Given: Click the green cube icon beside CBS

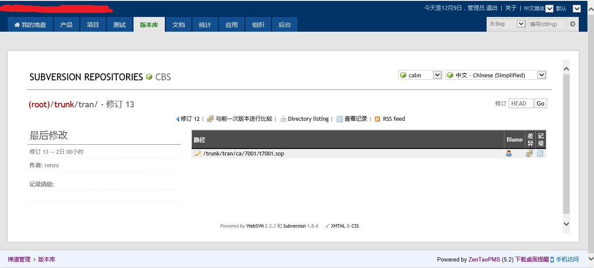Looking at the screenshot, I should (x=149, y=77).
